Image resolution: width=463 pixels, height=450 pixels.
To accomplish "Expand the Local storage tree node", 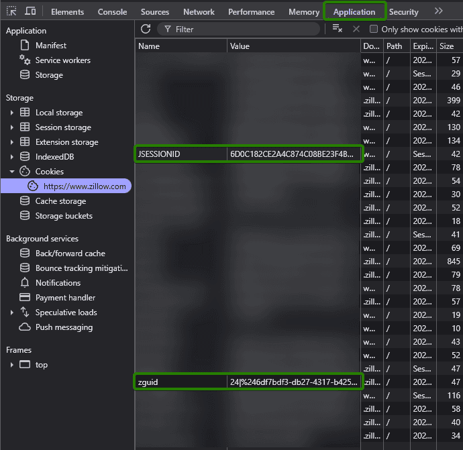I will (12, 113).
